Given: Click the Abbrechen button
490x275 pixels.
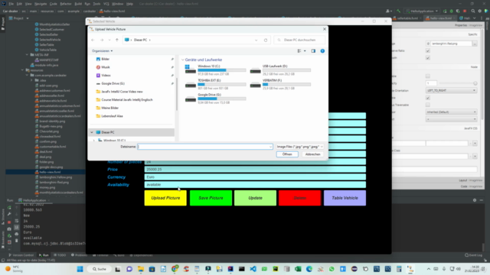Looking at the screenshot, I should point(312,154).
